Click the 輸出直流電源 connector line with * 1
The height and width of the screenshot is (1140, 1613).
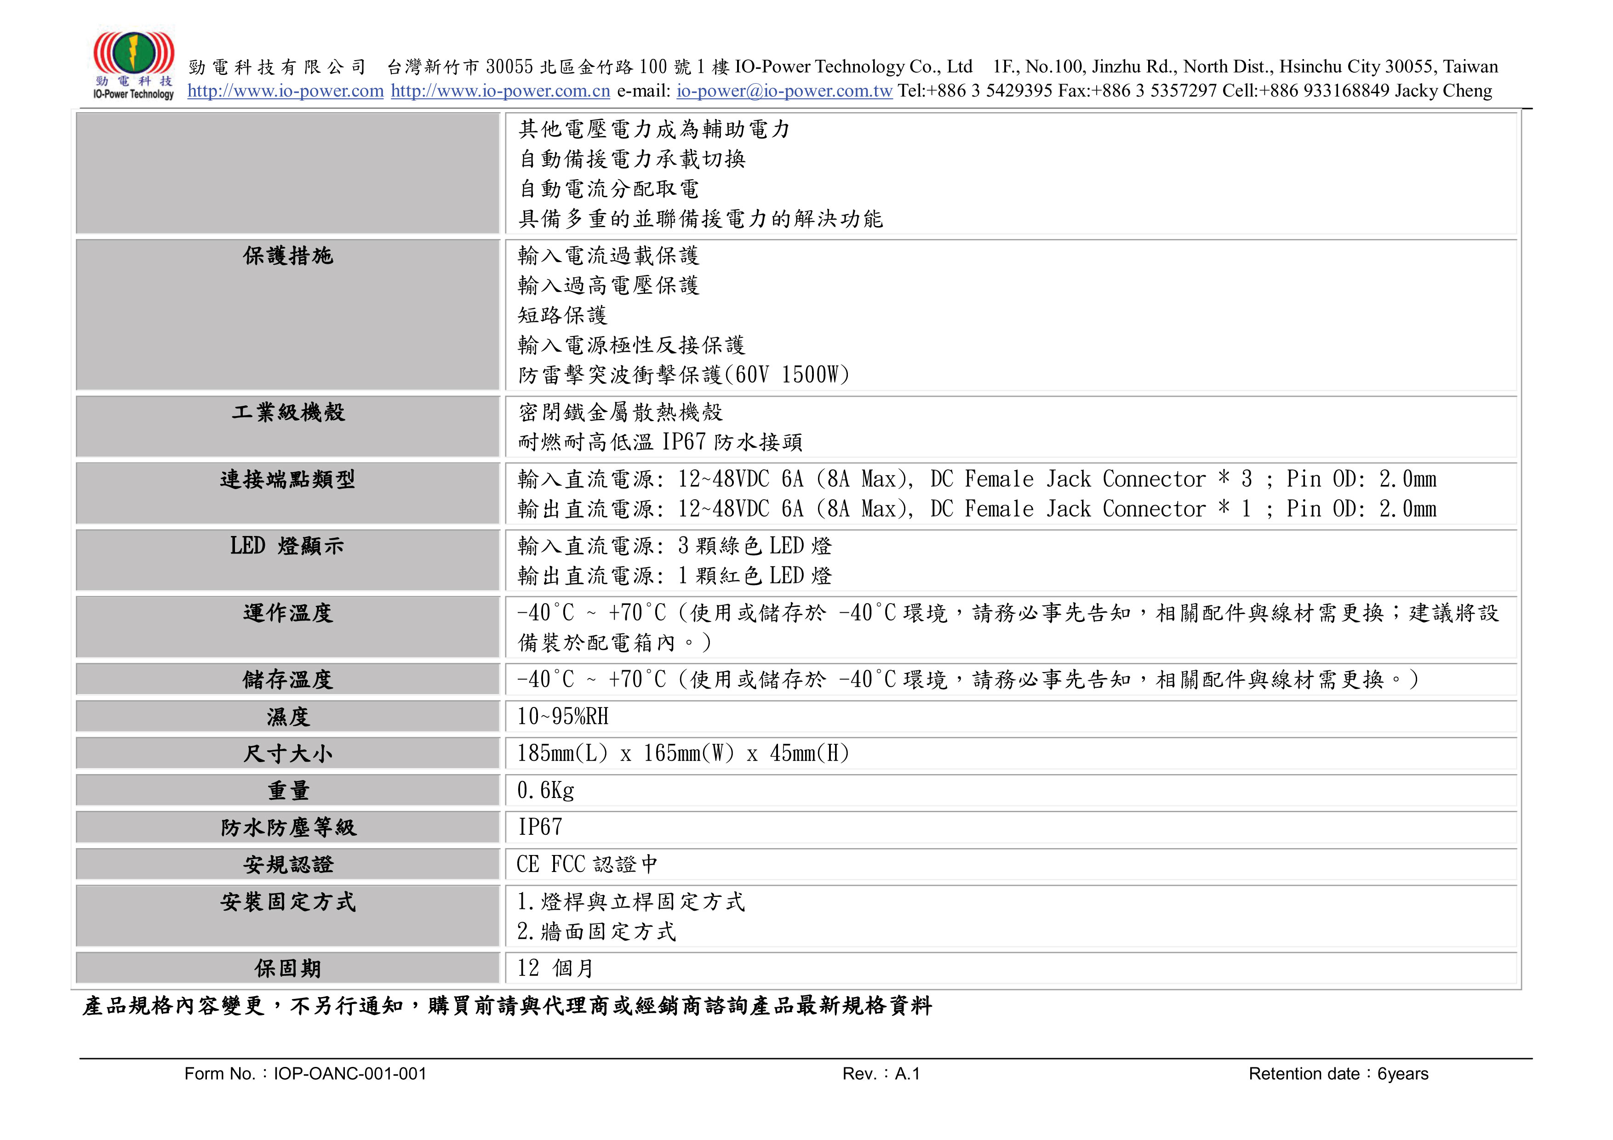tap(977, 508)
